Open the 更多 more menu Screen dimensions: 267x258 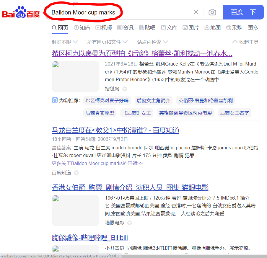(253, 27)
